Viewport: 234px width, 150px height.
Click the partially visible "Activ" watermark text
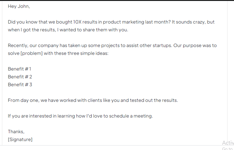click(x=228, y=143)
